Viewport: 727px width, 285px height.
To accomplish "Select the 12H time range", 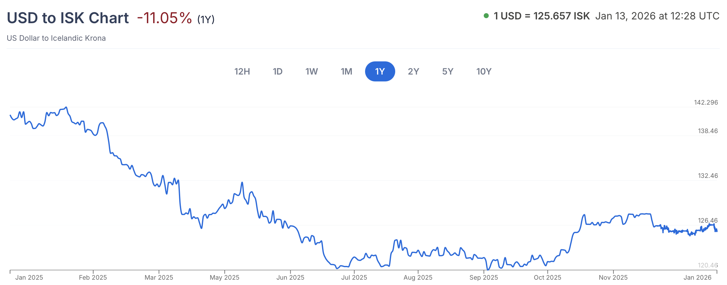I will [x=242, y=71].
